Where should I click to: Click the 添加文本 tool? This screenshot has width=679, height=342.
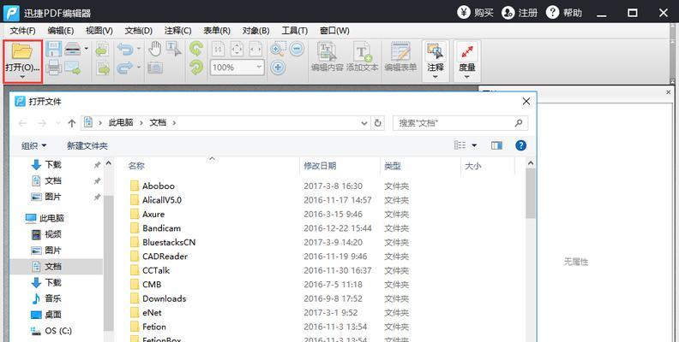click(362, 57)
